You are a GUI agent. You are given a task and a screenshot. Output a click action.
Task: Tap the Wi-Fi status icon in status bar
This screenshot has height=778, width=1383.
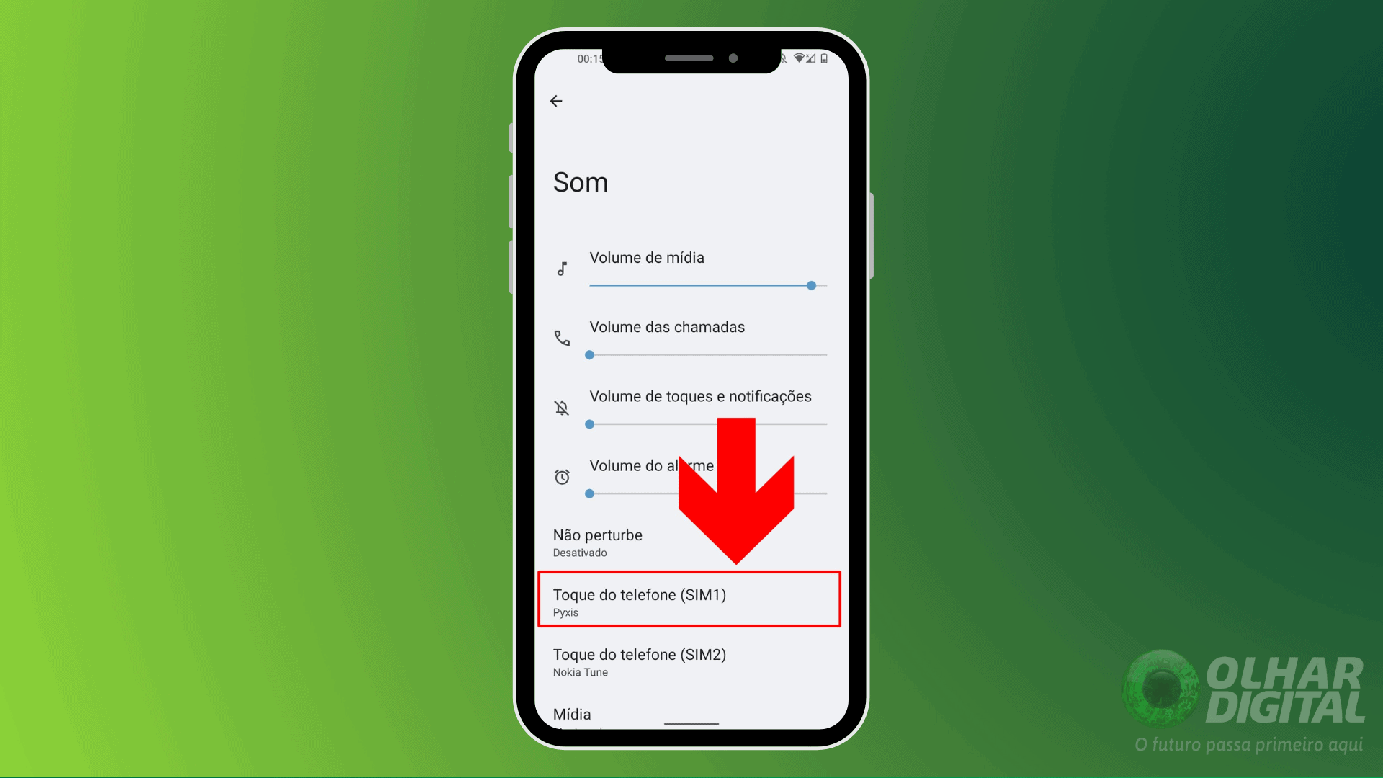[x=798, y=59]
